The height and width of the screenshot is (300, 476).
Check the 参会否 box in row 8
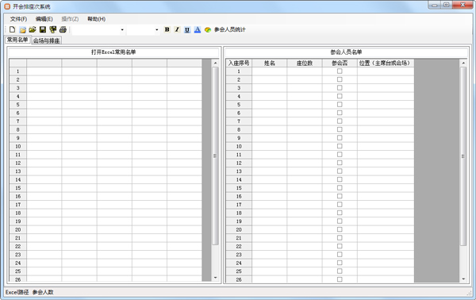340,129
